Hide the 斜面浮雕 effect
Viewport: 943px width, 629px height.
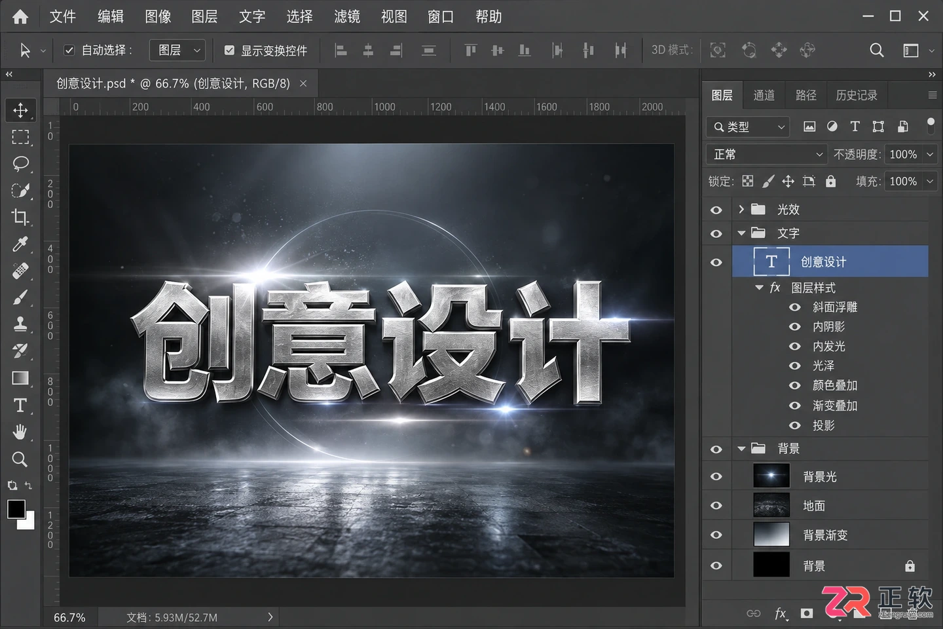pos(795,307)
